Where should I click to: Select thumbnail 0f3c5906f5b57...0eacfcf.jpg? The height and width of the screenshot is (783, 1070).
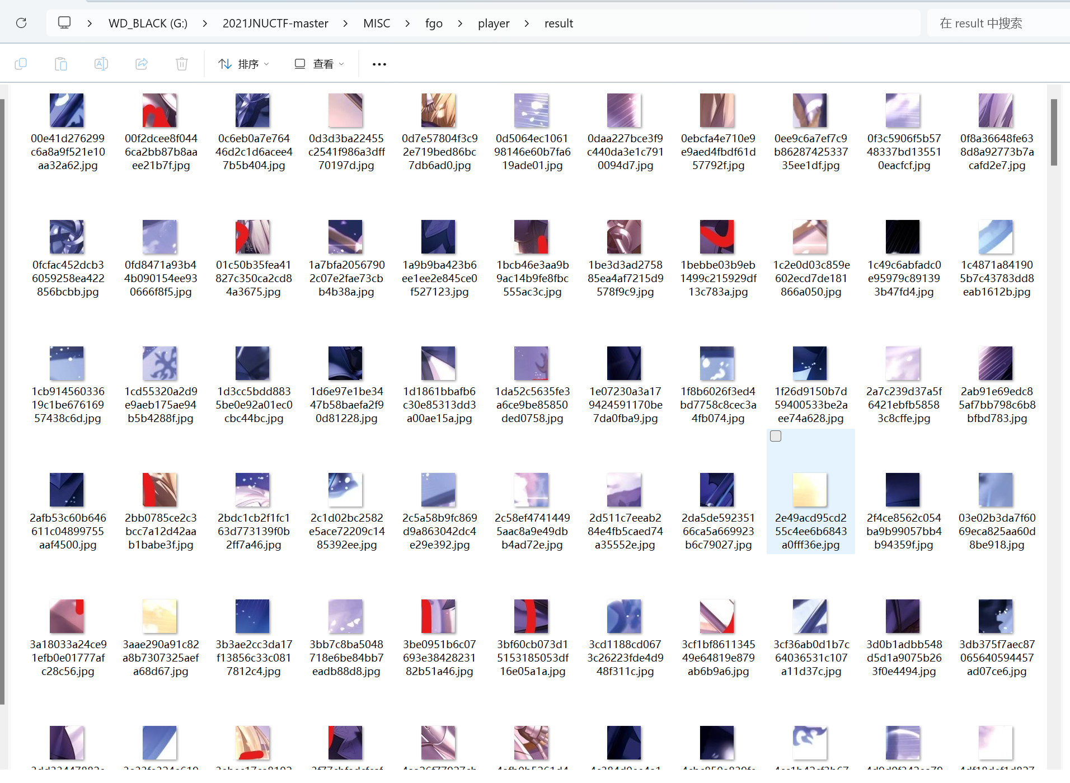pyautogui.click(x=903, y=110)
